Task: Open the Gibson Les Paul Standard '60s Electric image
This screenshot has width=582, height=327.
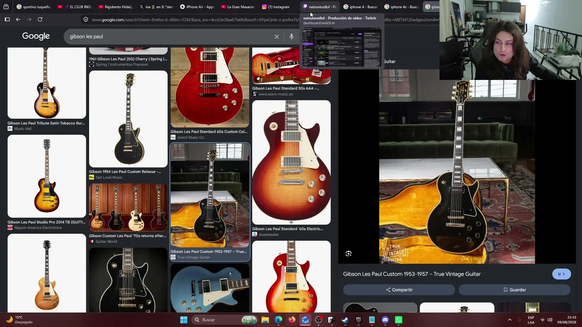Action: tap(291, 163)
